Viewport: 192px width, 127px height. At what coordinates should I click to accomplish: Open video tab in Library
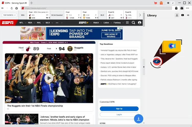183,15
